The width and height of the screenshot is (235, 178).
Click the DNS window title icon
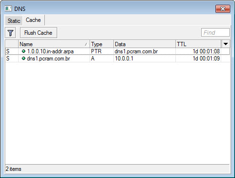click(x=8, y=9)
